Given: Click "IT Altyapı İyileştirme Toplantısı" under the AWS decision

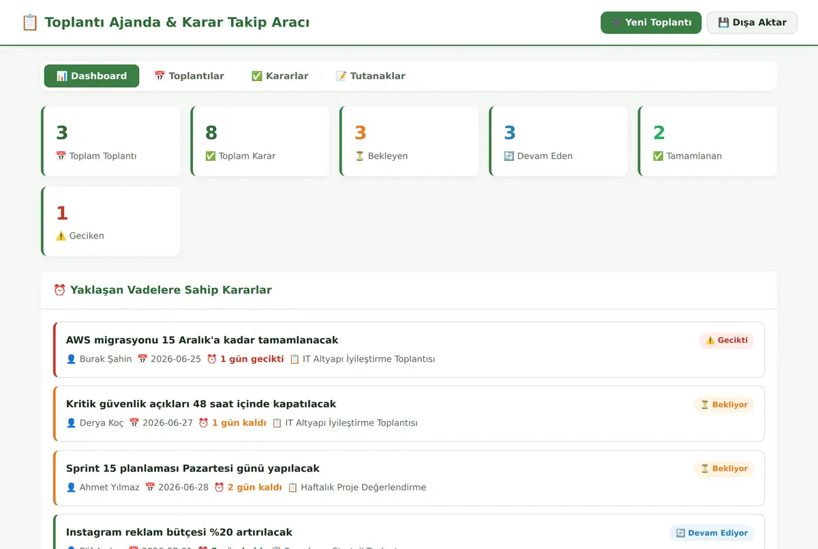Looking at the screenshot, I should pos(369,359).
